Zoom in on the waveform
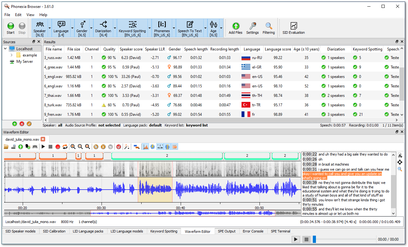The width and height of the screenshot is (408, 247). [x=73, y=147]
